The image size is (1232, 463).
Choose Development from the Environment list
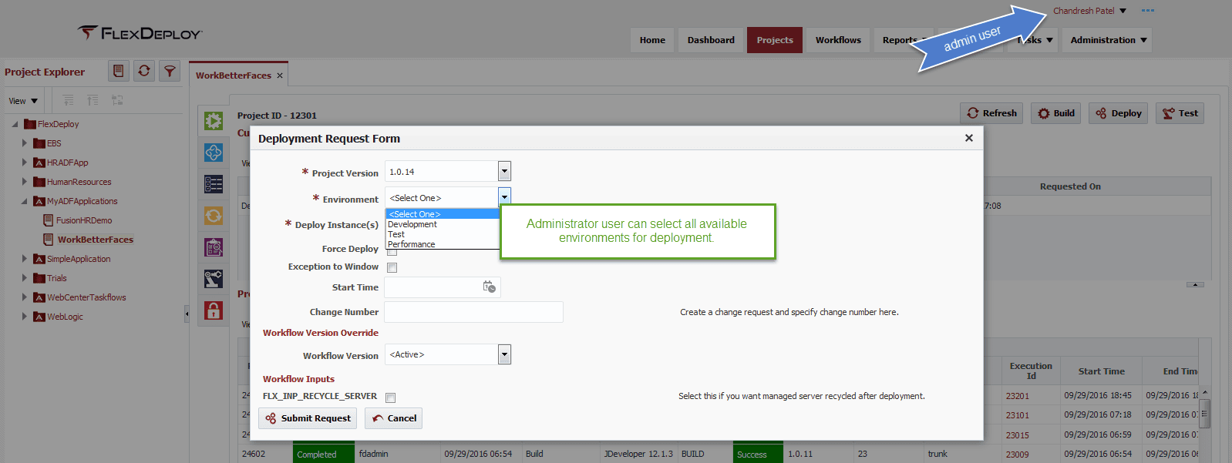[443, 224]
